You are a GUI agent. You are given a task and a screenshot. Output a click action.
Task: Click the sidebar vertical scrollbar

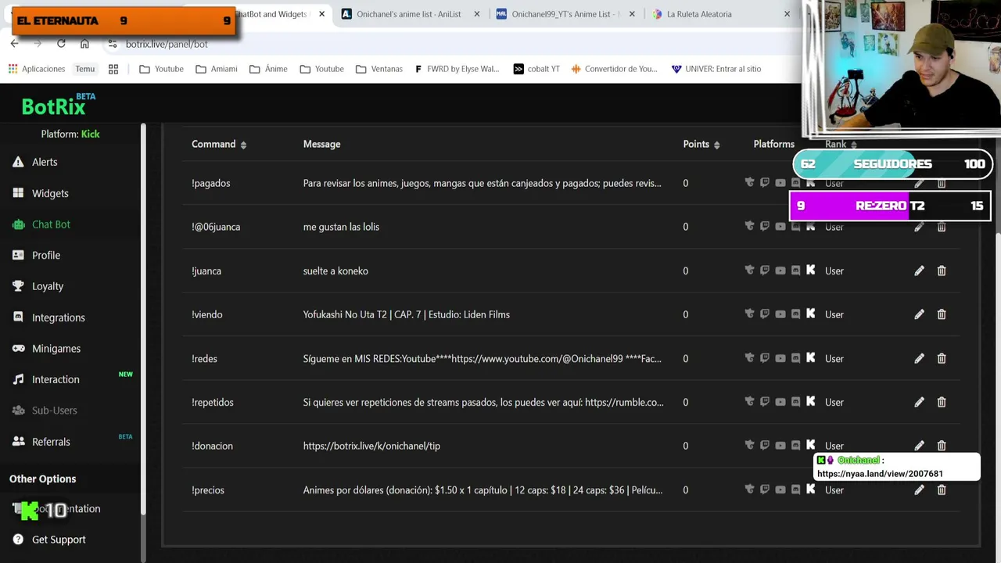[x=143, y=319]
